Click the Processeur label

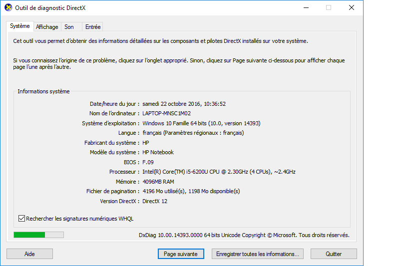click(124, 172)
